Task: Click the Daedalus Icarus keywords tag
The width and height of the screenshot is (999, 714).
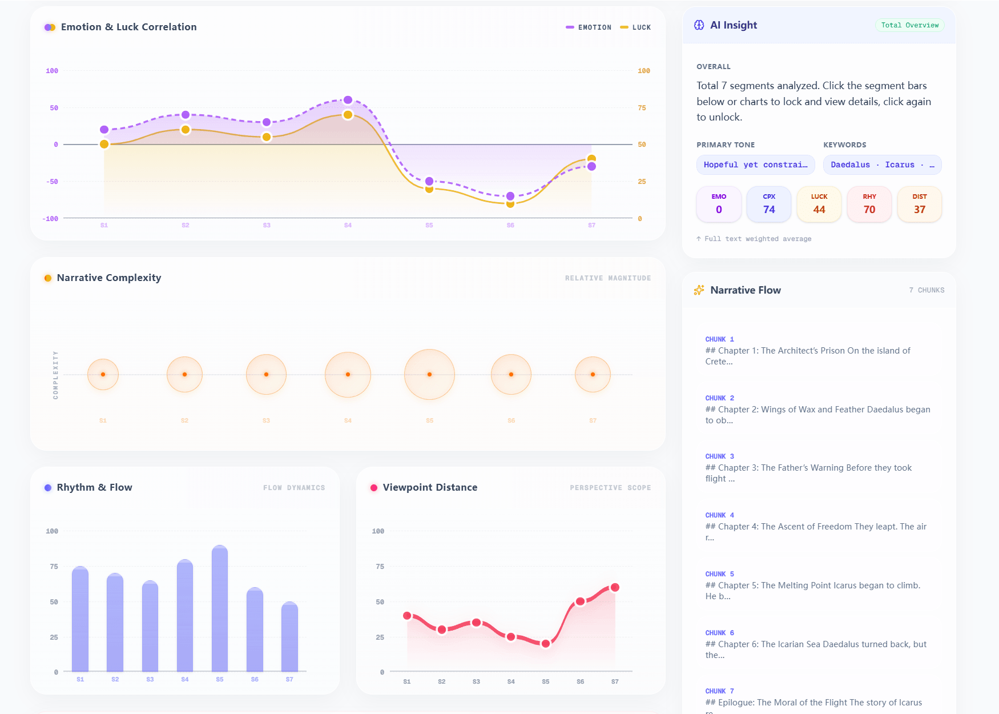Action: (882, 165)
